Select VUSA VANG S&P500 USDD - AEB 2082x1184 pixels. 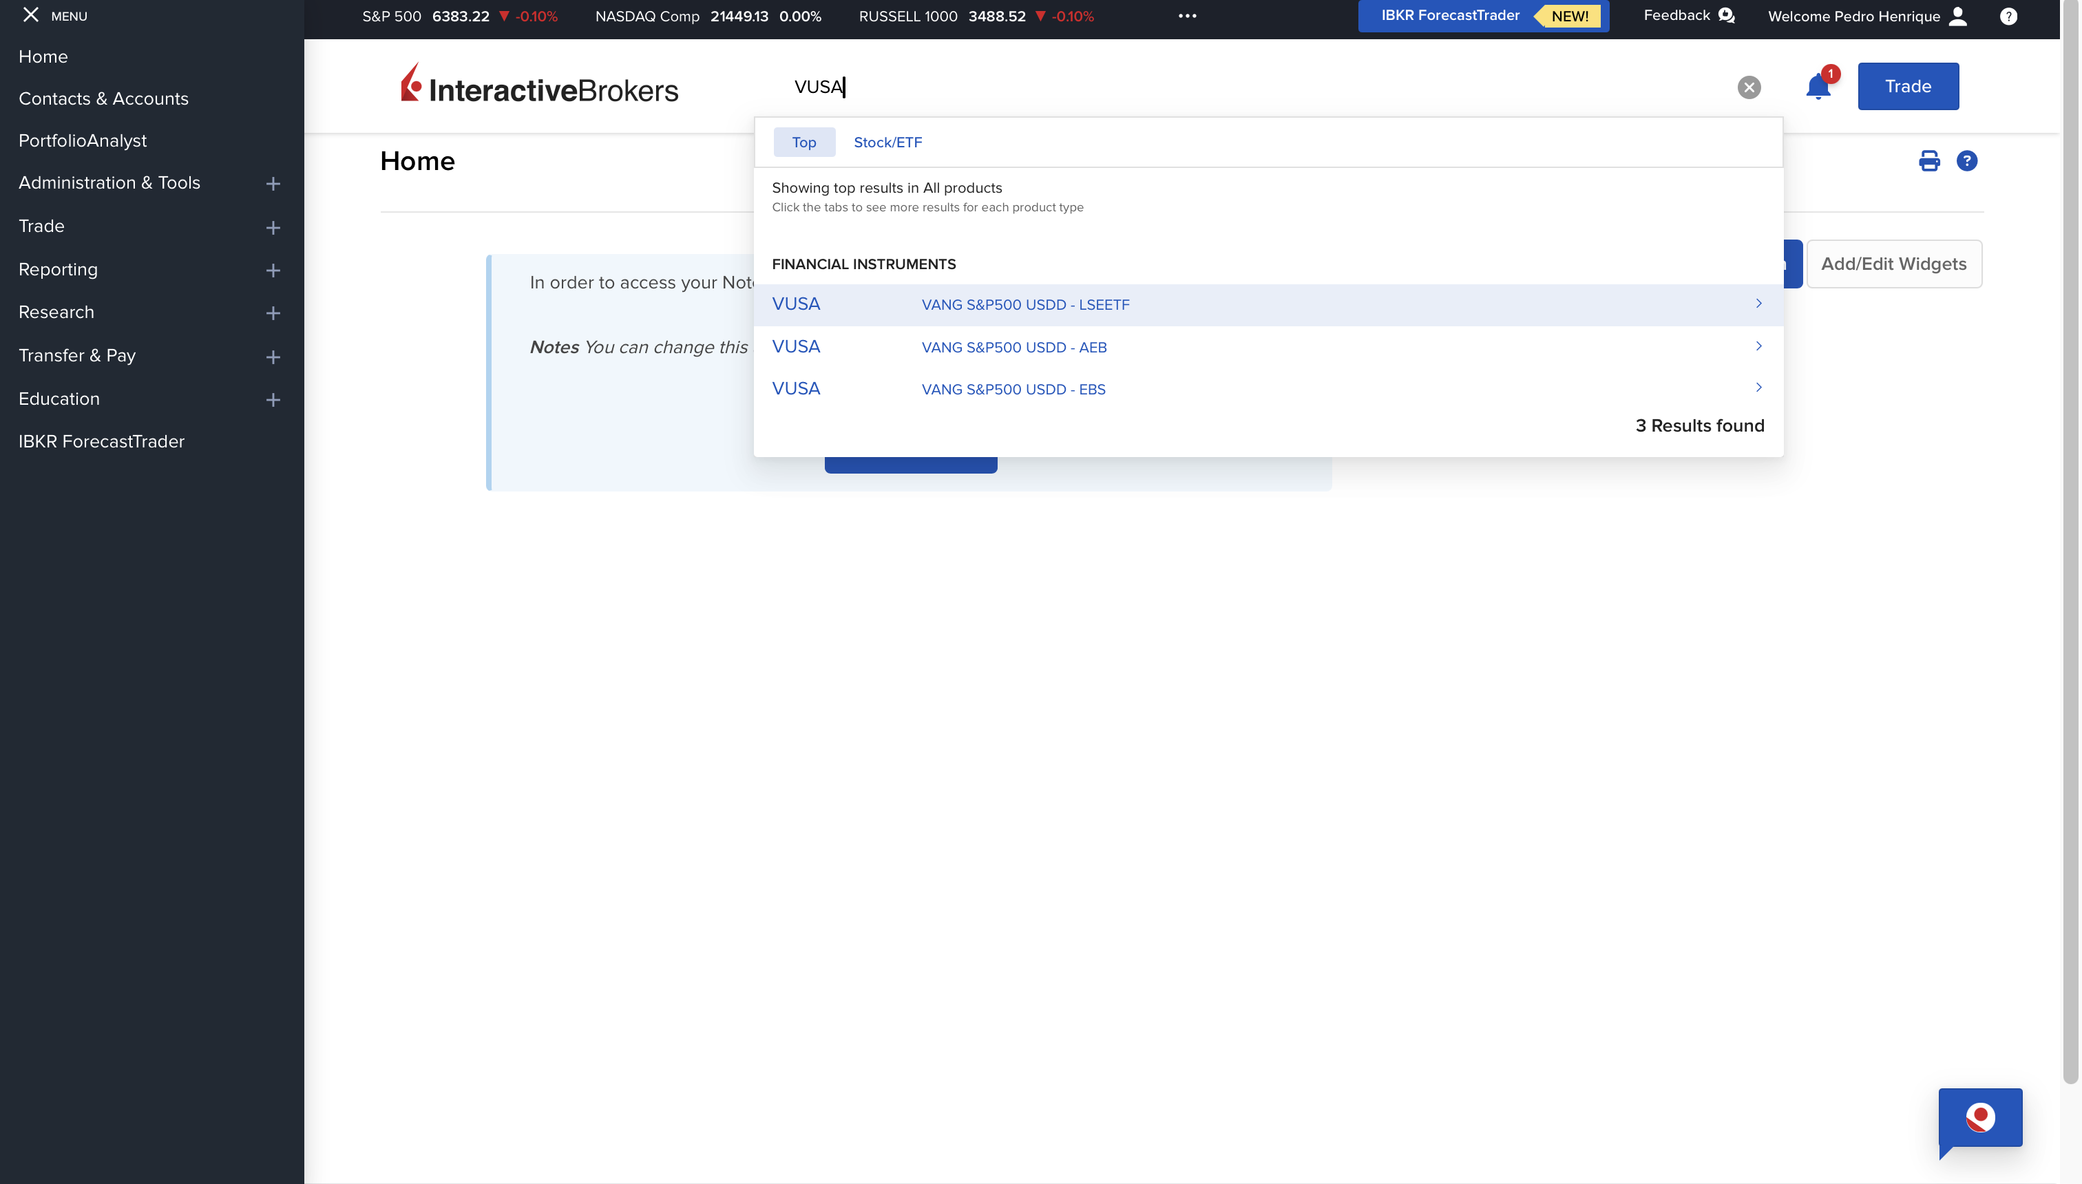click(x=1269, y=347)
